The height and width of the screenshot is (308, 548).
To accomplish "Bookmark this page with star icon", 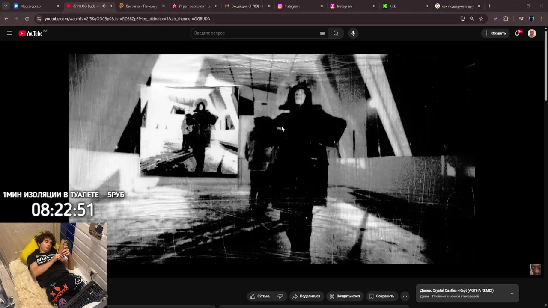I will pos(481,19).
